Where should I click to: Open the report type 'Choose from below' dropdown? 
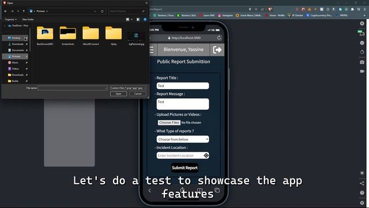[183, 139]
